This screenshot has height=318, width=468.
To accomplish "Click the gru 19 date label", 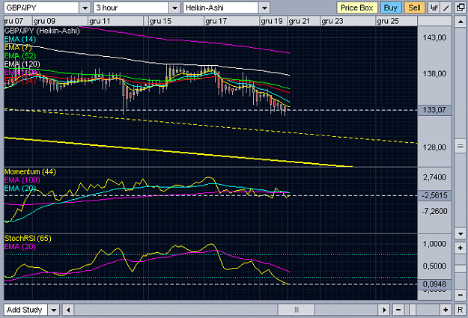I will [x=272, y=21].
